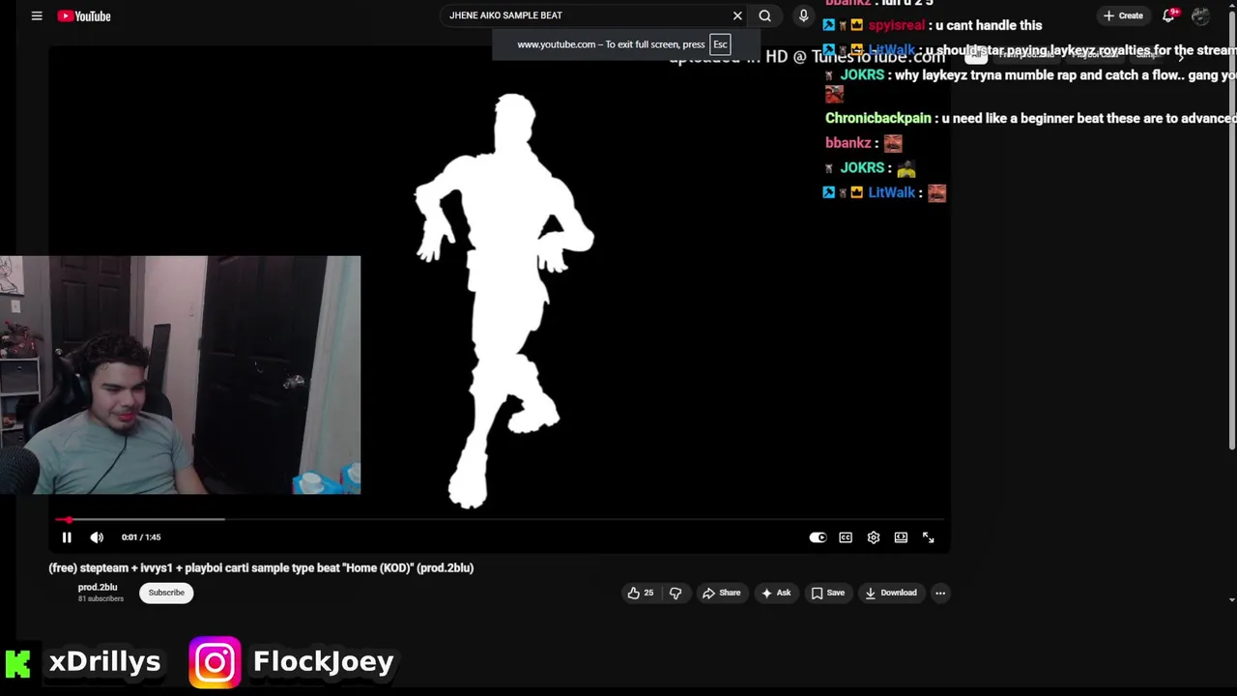The image size is (1237, 696).
Task: Click the Ask button
Action: pos(776,593)
